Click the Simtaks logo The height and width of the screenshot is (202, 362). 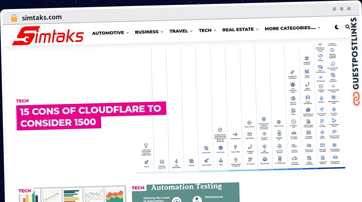pyautogui.click(x=48, y=36)
